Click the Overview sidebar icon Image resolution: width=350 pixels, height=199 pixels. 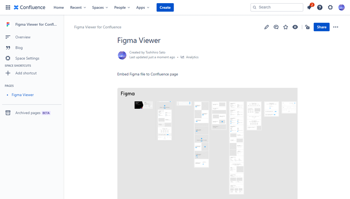click(8, 37)
